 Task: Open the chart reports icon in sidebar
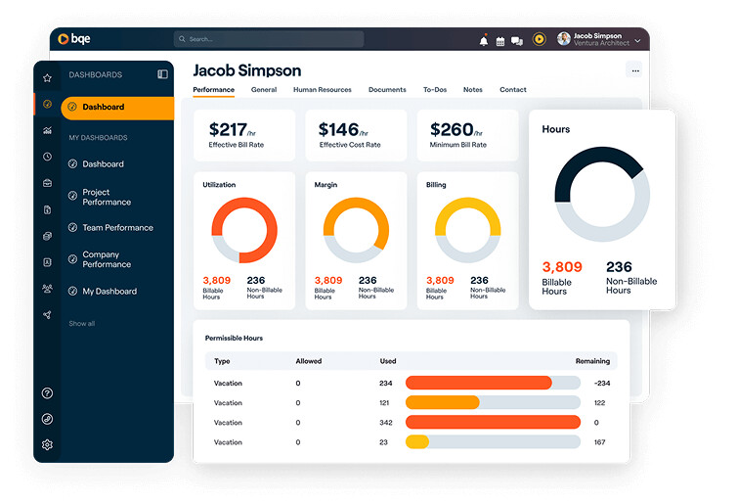[47, 130]
